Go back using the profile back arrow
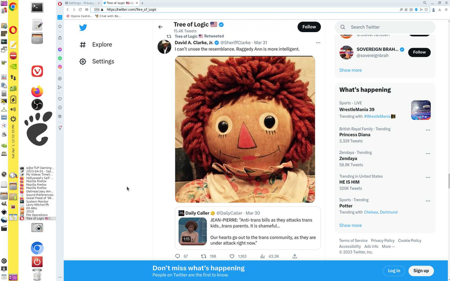The height and width of the screenshot is (281, 450). pos(160,27)
